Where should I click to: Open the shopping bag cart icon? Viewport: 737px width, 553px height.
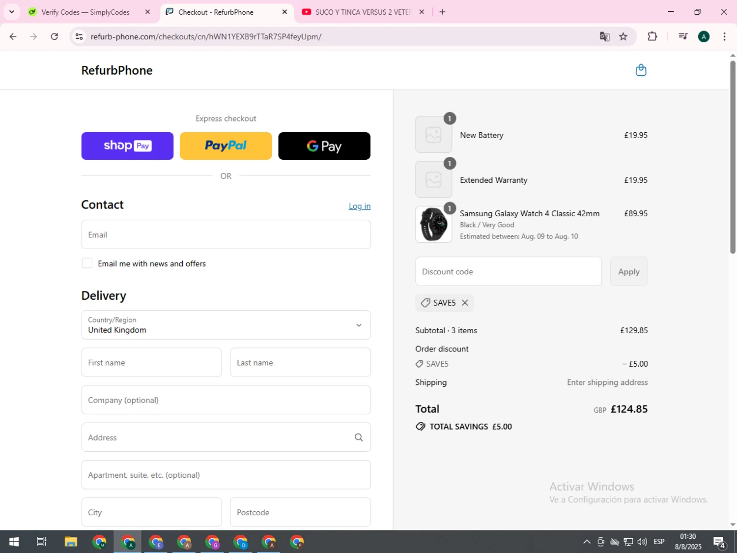641,70
